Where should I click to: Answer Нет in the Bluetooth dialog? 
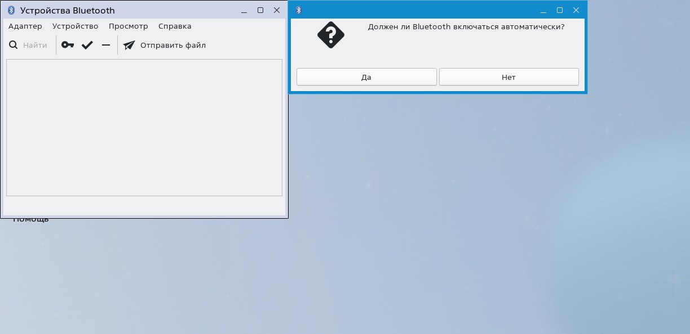click(x=508, y=77)
